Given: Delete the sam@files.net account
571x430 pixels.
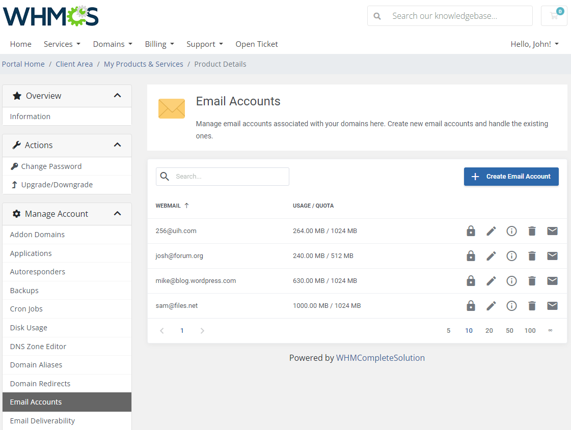Looking at the screenshot, I should 532,306.
